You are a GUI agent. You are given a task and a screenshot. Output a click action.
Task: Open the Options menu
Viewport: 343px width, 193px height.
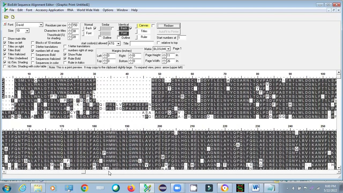click(108, 10)
